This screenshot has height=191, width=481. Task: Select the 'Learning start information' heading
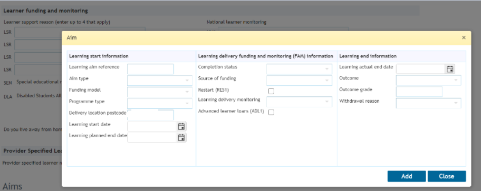(99, 56)
